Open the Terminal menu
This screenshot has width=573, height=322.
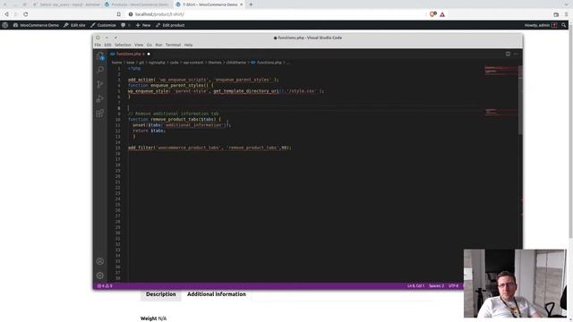tap(173, 45)
